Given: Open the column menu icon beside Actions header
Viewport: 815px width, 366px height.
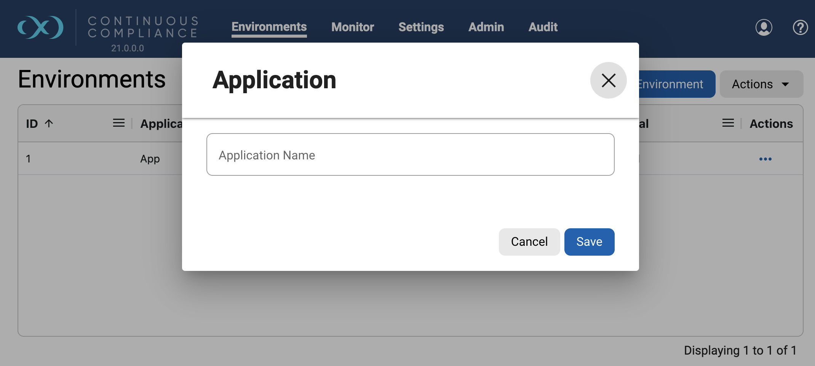Looking at the screenshot, I should pyautogui.click(x=728, y=123).
